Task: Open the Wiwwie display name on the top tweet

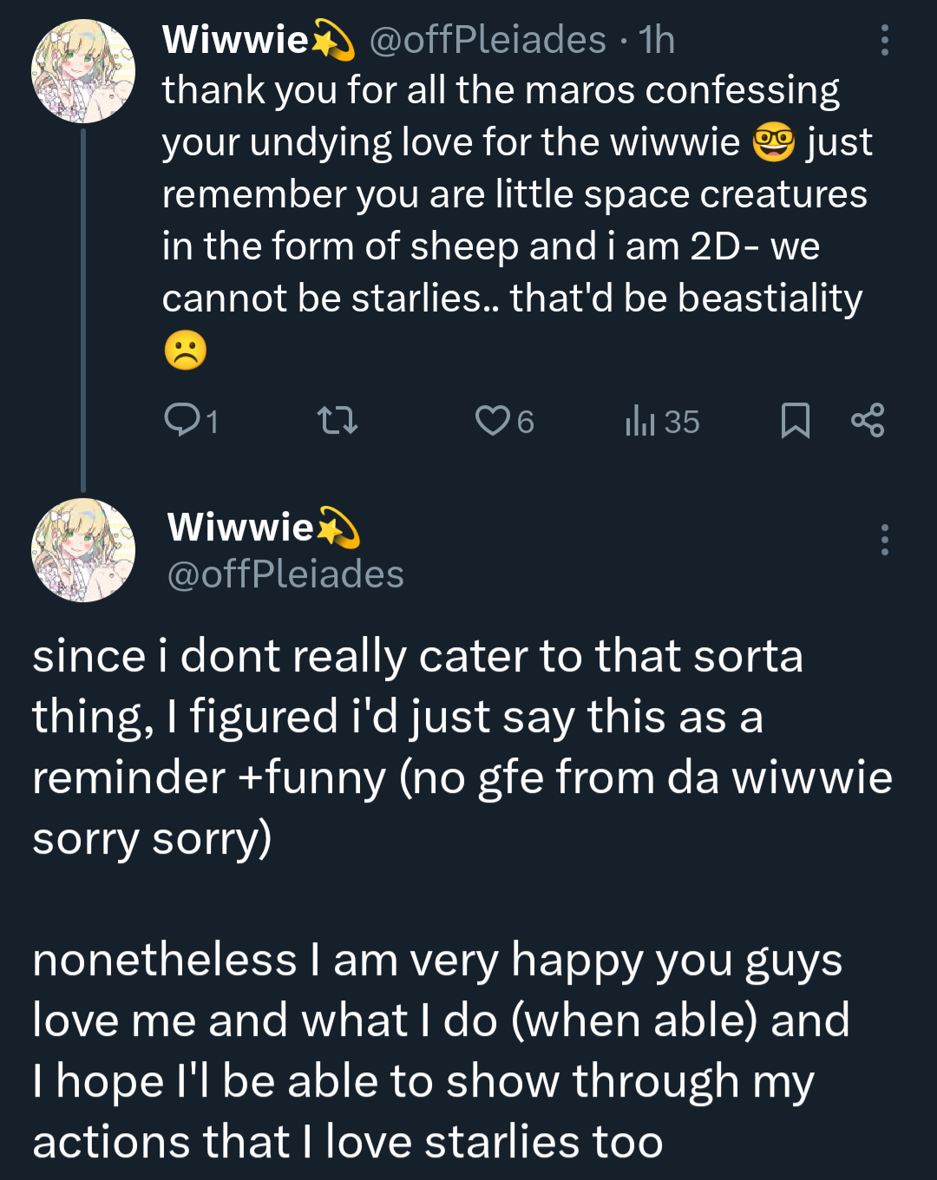Action: (236, 40)
